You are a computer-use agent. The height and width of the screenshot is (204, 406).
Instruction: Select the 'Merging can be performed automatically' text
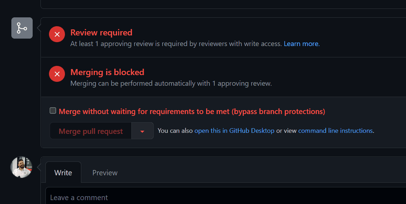[x=171, y=84]
